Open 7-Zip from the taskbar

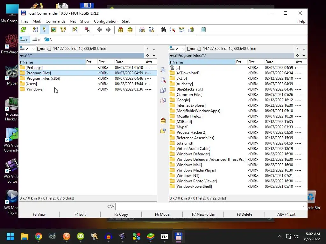[x=165, y=236]
